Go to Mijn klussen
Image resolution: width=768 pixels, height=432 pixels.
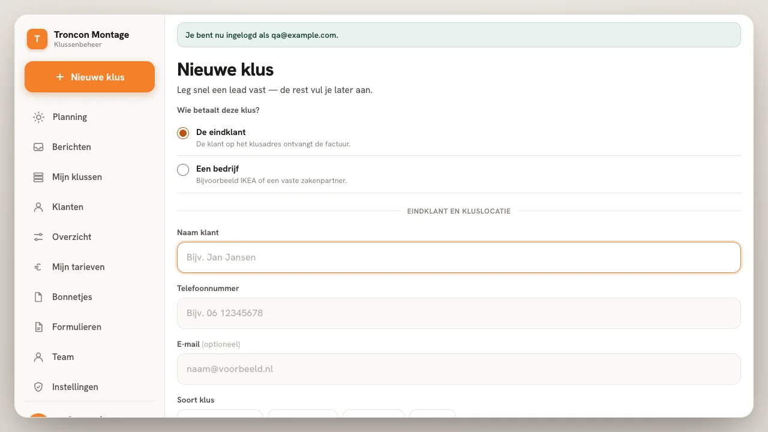tap(89, 177)
